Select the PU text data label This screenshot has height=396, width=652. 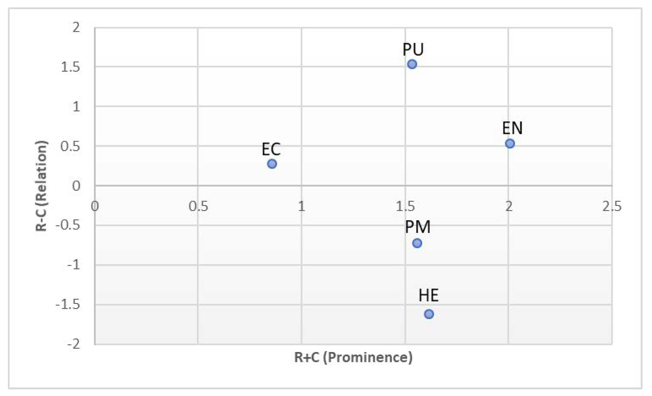tap(413, 49)
